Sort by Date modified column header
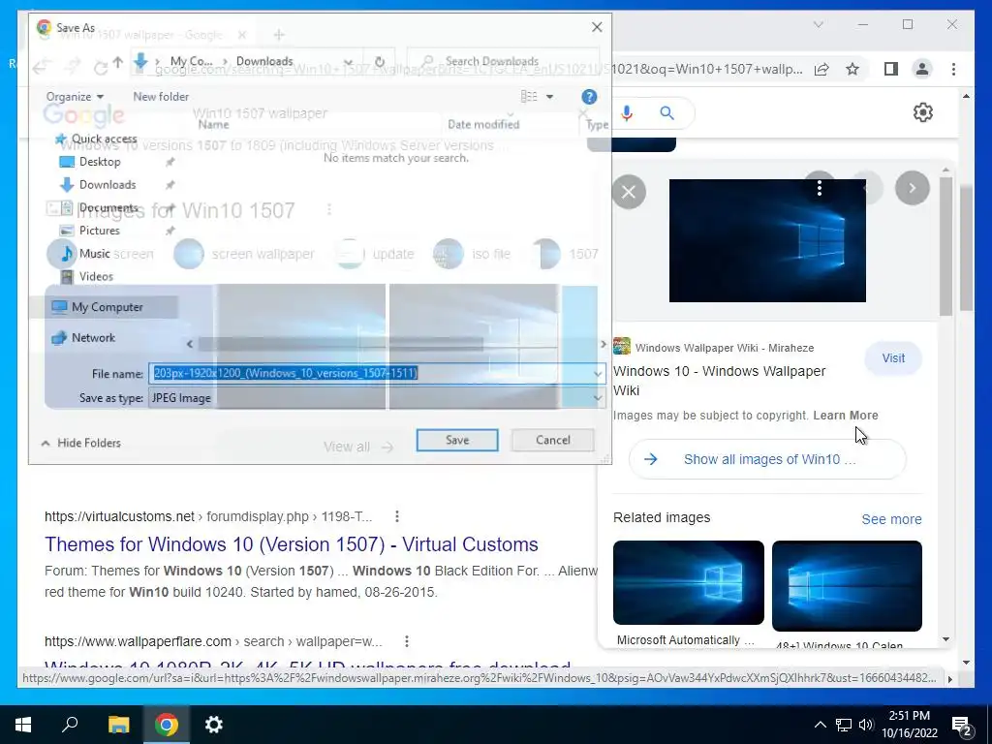This screenshot has width=992, height=744. [x=483, y=125]
